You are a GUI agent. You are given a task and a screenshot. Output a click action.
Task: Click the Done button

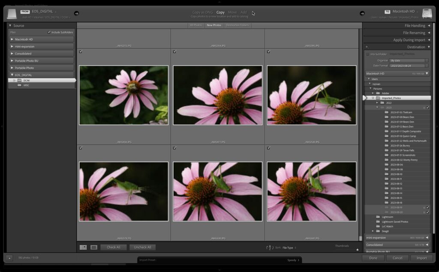pyautogui.click(x=373, y=258)
